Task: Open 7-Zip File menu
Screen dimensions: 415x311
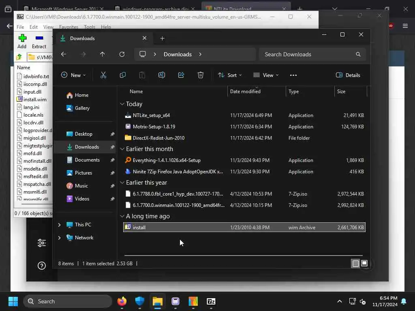Action: [20, 27]
